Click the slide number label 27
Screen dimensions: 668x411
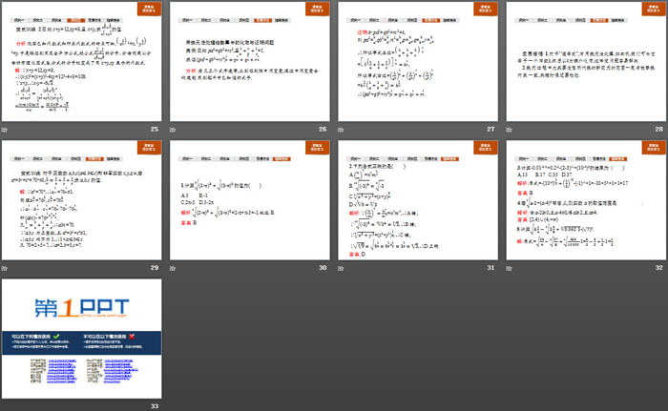tap(491, 129)
